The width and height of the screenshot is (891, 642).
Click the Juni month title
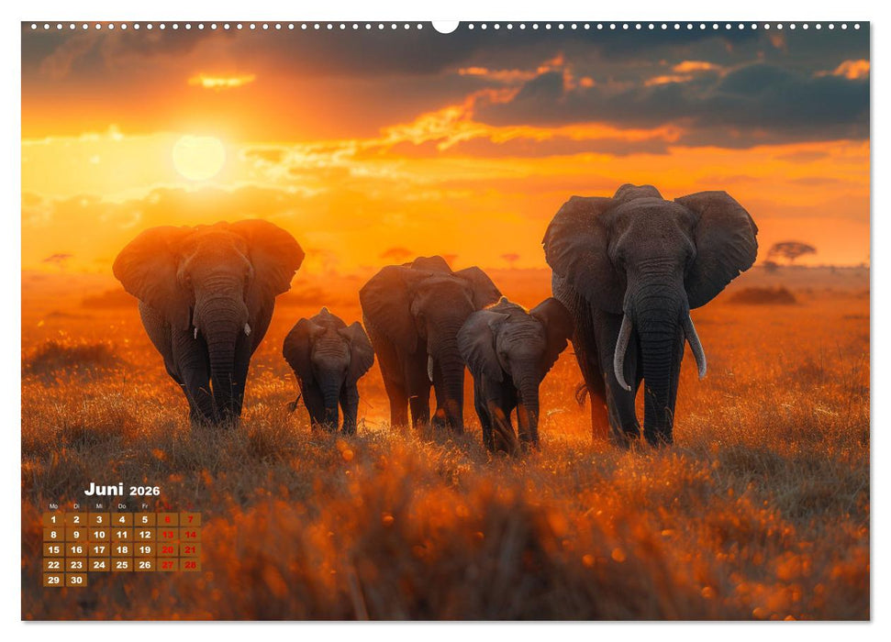(105, 490)
